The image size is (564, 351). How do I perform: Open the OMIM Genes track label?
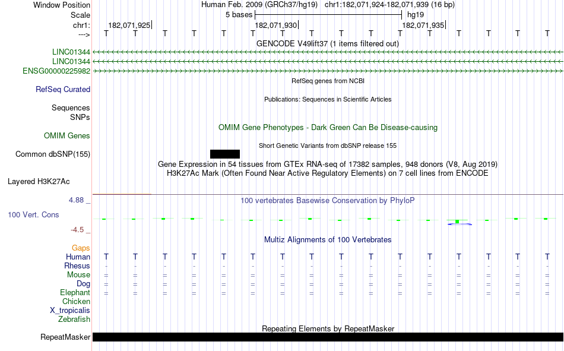tap(67, 136)
